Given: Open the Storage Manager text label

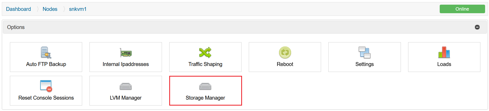Looking at the screenshot, I should pyautogui.click(x=205, y=98).
